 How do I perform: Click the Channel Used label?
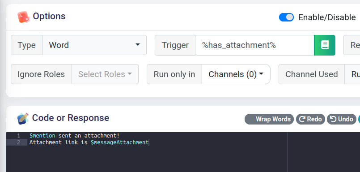[312, 74]
